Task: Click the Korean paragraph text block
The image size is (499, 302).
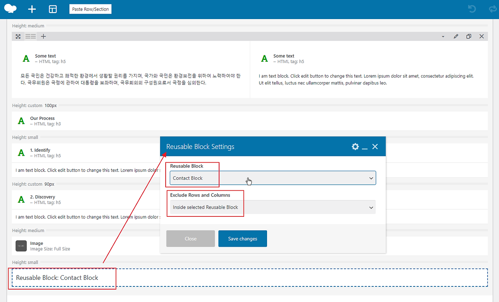Action: pos(131,79)
